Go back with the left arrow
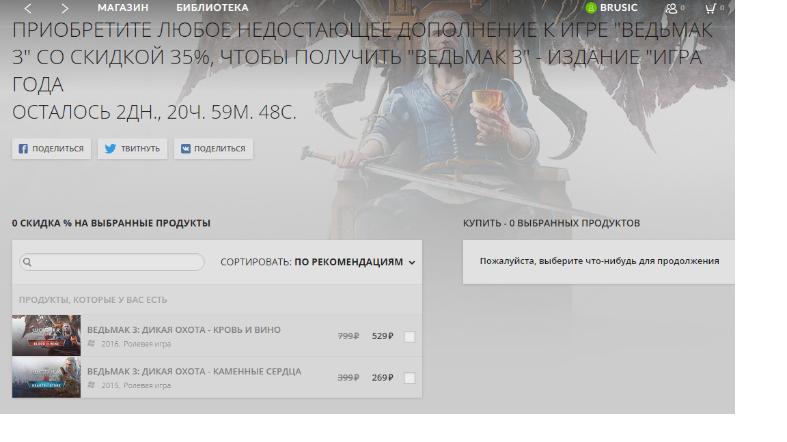 pyautogui.click(x=28, y=8)
